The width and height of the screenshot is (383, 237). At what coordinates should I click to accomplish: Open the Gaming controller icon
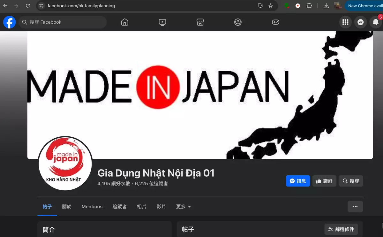point(275,22)
